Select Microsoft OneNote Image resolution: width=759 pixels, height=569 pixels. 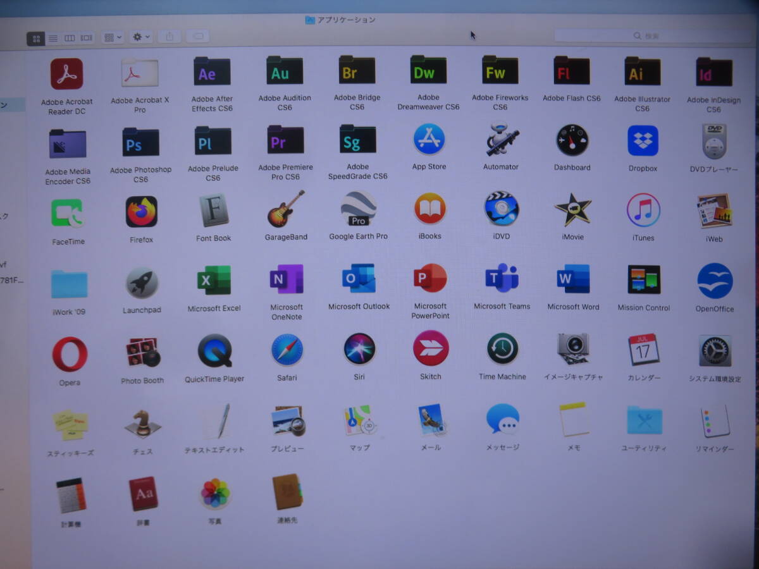tap(287, 279)
